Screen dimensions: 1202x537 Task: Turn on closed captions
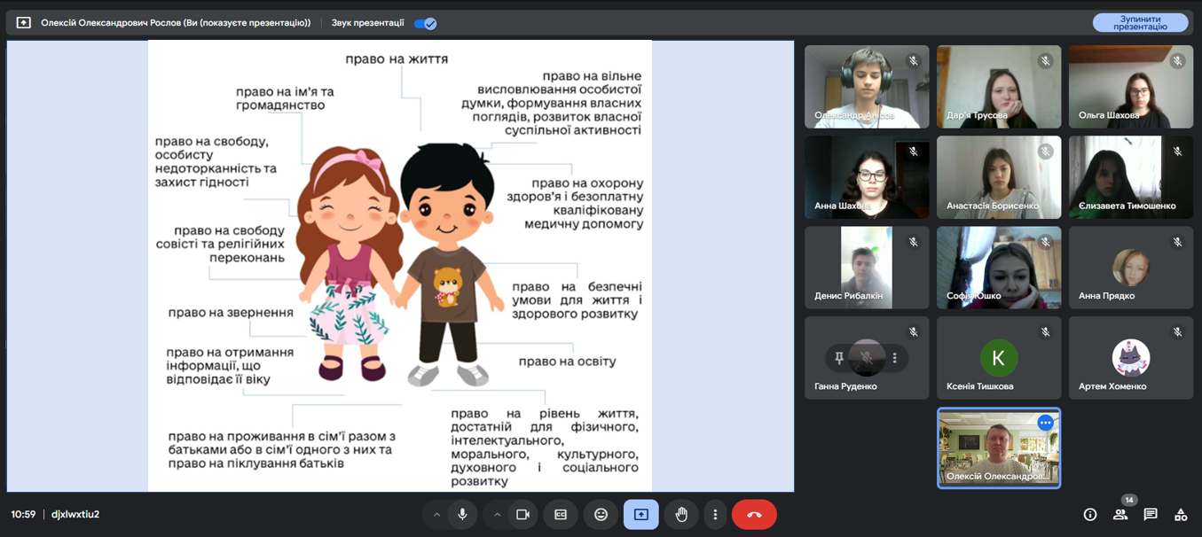[x=561, y=515]
